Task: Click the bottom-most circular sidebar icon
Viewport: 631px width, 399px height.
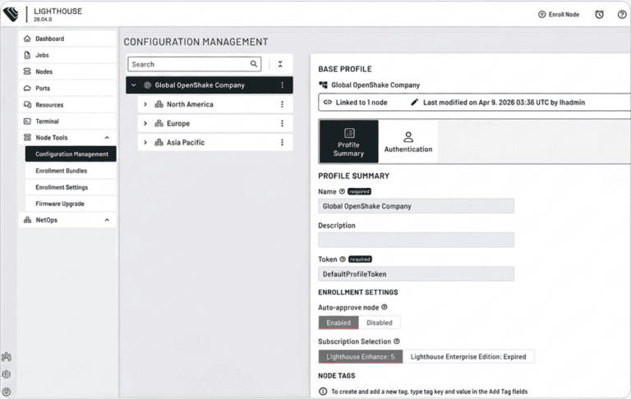Action: click(x=7, y=392)
